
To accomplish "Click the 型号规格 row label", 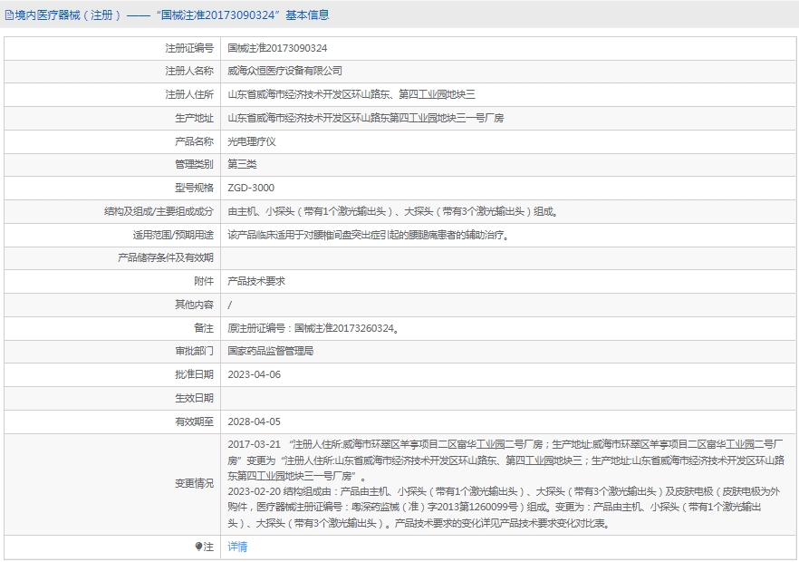I will (x=194, y=188).
